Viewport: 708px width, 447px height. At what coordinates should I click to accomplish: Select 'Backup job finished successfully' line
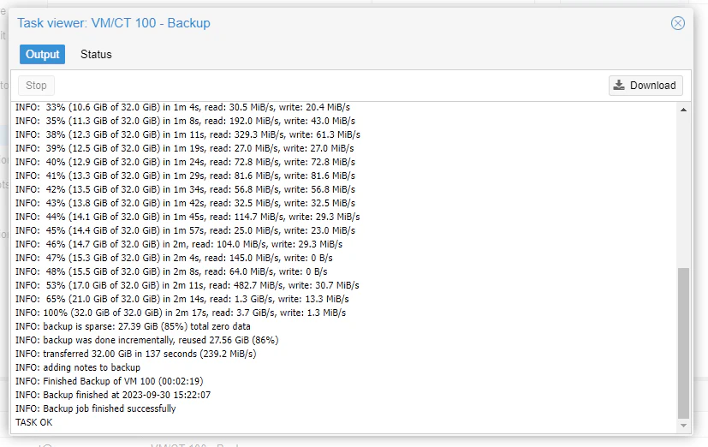[x=96, y=408]
